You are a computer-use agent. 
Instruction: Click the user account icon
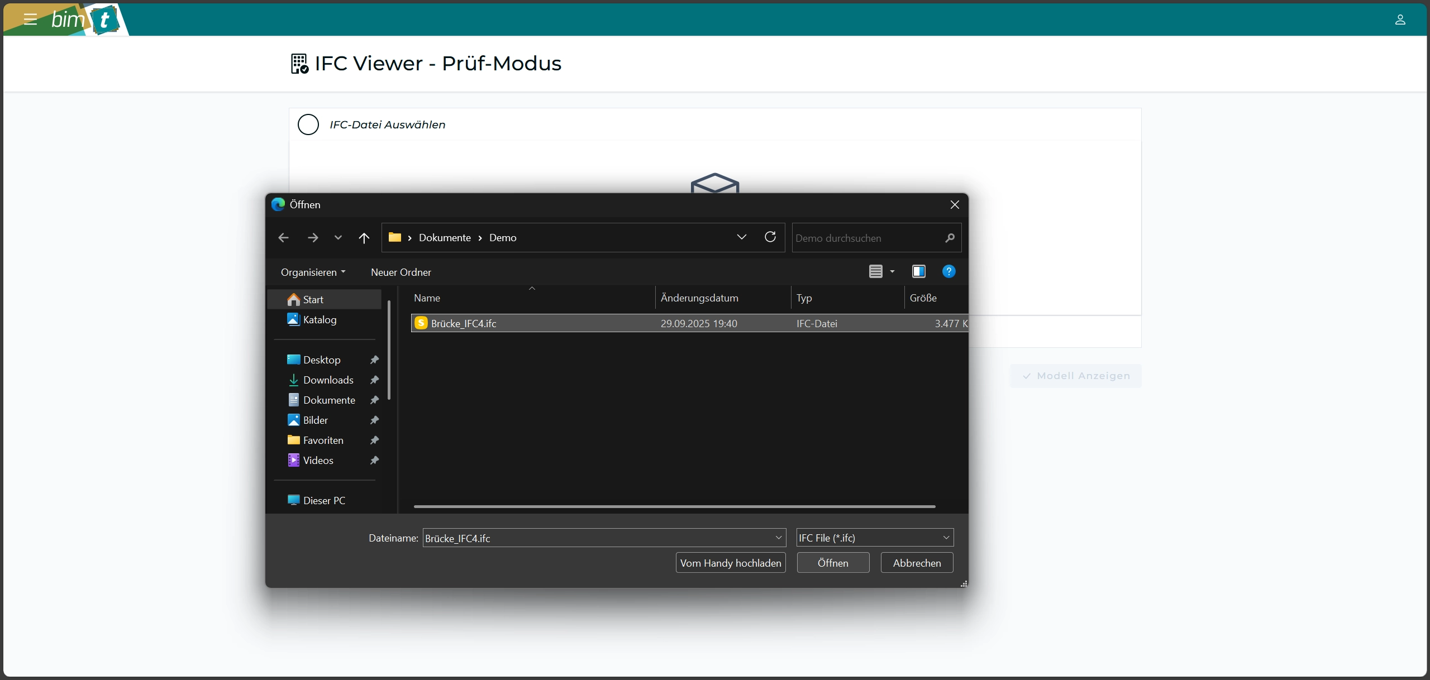1400,20
